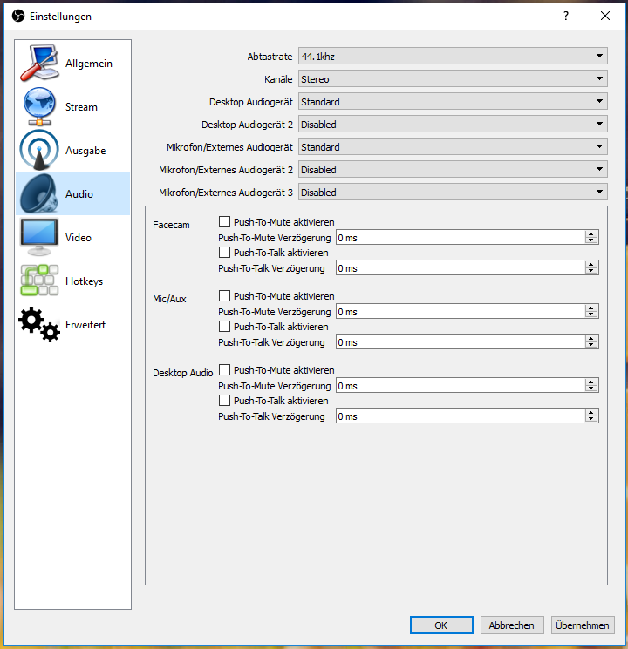Increase Facecam Push-To-Mute Verzögerung with up arrow
628x649 pixels.
tap(591, 234)
